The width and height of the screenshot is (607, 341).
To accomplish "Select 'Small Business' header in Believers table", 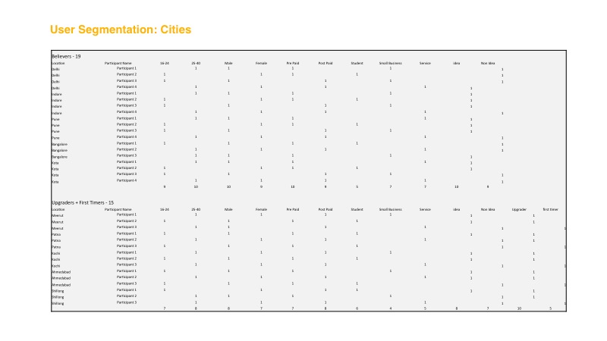I will coord(390,63).
